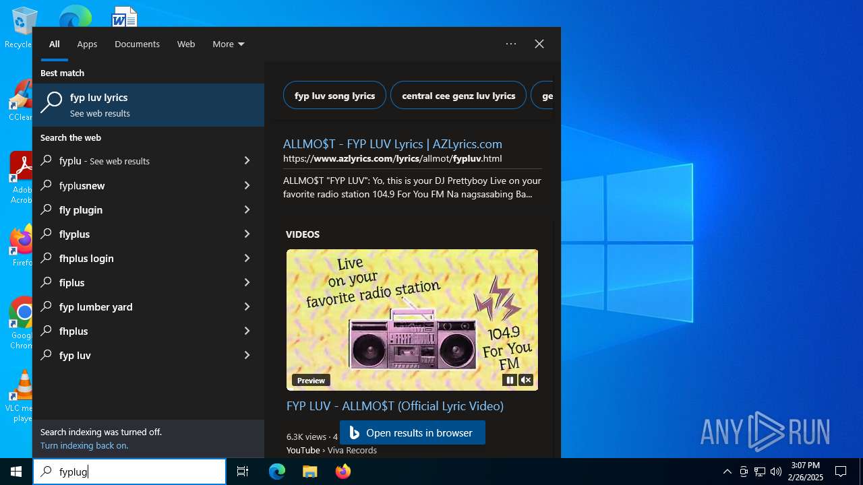Image resolution: width=863 pixels, height=485 pixels.
Task: Open the Adobe Acrobat desktop icon
Action: click(x=20, y=178)
